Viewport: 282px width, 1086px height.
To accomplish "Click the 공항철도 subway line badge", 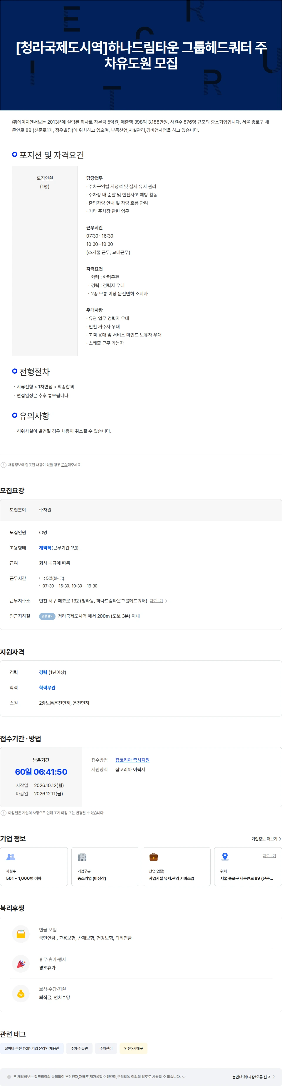I will [47, 616].
